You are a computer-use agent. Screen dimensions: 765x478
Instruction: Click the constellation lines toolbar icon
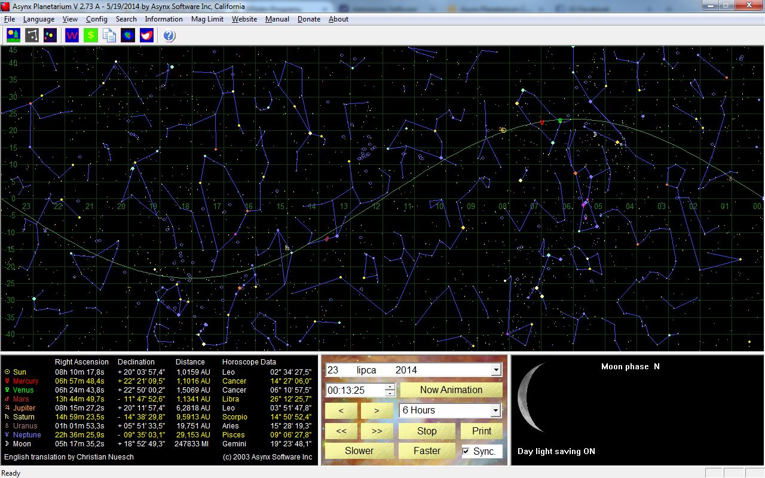[32, 35]
